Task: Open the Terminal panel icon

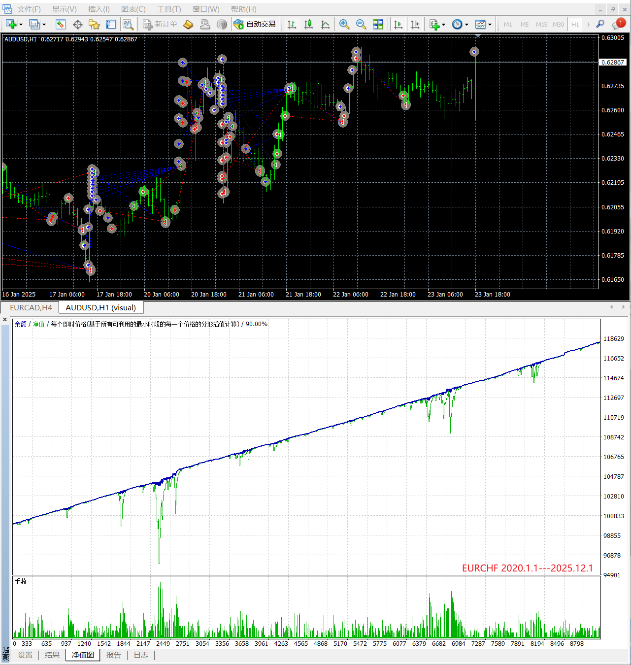Action: tap(111, 24)
